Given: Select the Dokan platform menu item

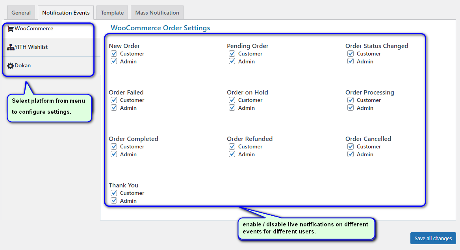Looking at the screenshot, I should coord(22,66).
